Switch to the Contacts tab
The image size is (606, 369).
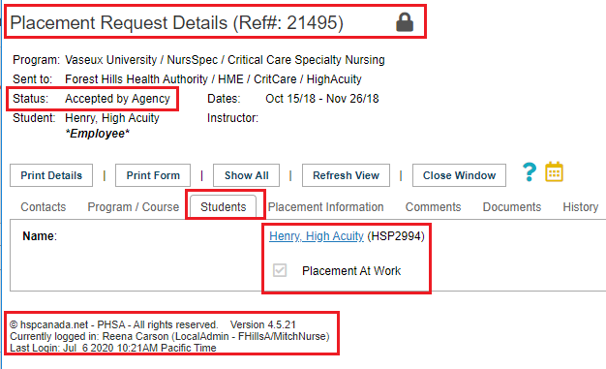[44, 207]
